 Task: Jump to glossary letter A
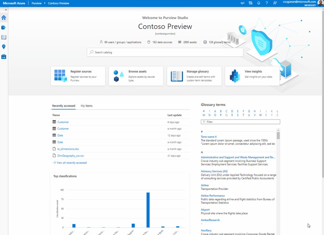coord(215,111)
